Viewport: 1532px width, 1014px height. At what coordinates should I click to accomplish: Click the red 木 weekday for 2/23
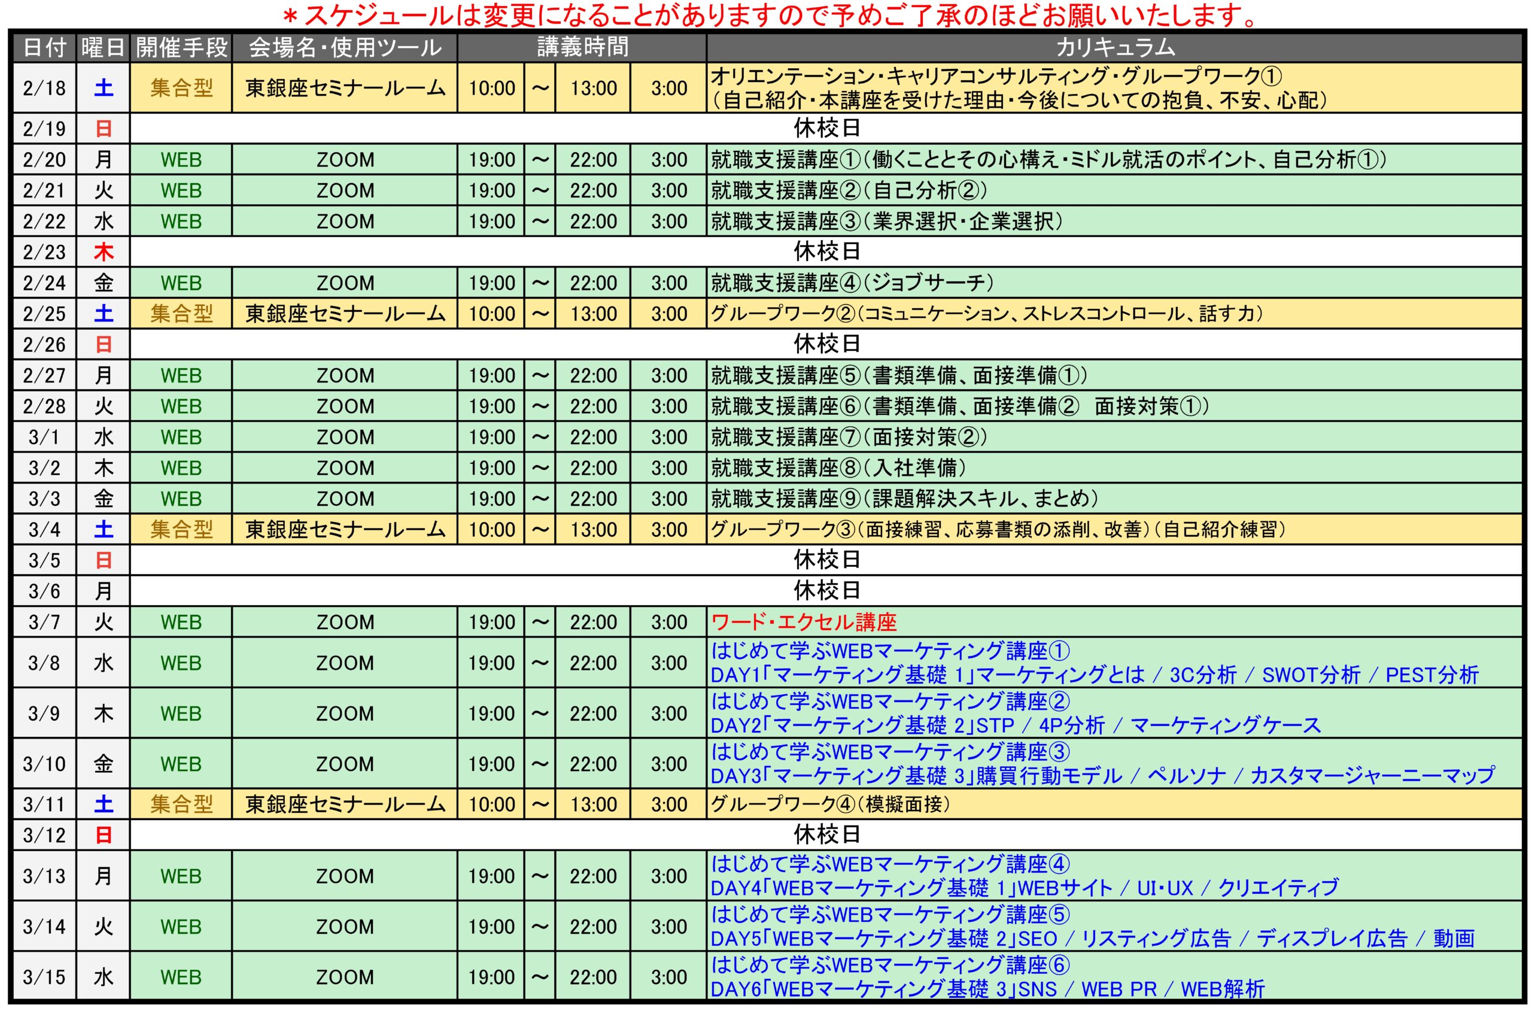tap(104, 251)
